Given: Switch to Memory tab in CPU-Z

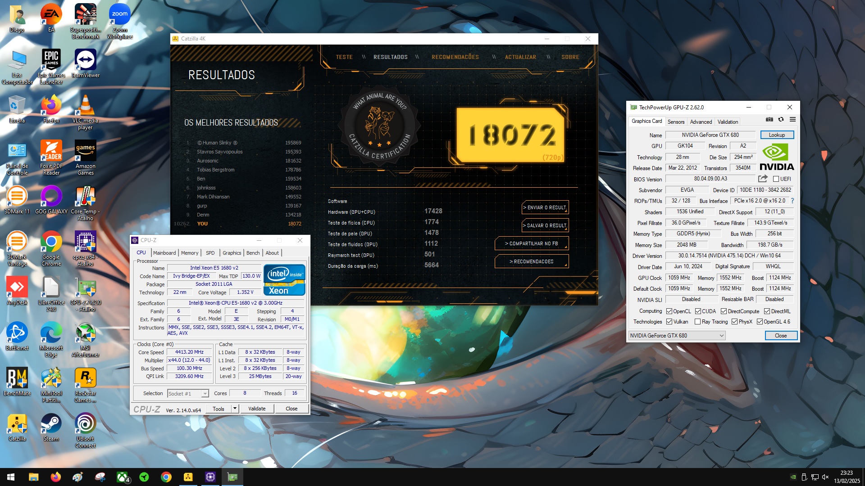Looking at the screenshot, I should point(190,253).
